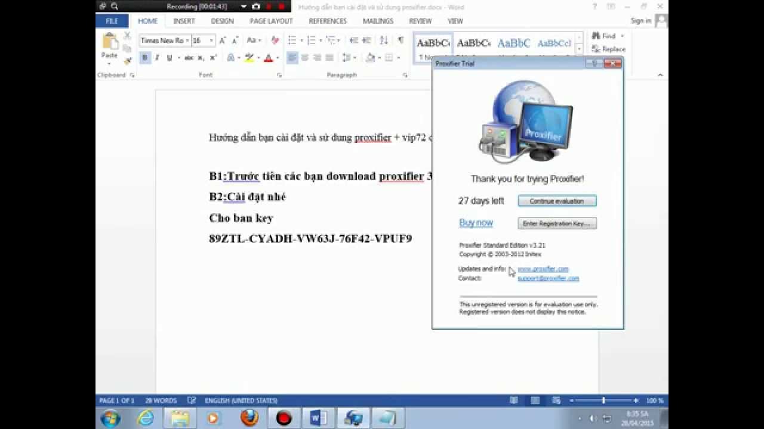Viewport: 764px width, 429px height.
Task: Click the Borders icon
Action: click(389, 58)
